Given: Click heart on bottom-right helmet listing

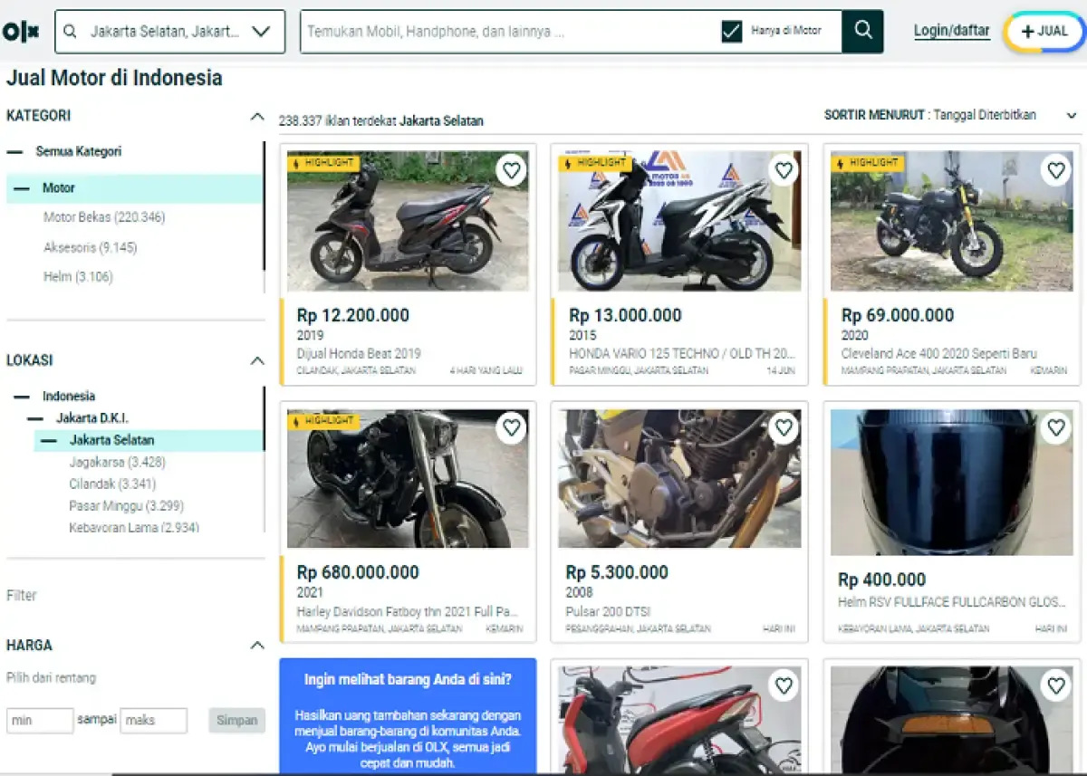Looking at the screenshot, I should [x=1056, y=685].
